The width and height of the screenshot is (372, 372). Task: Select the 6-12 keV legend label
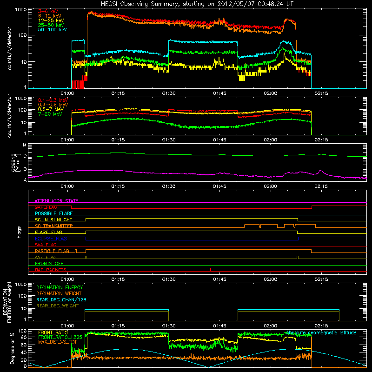pyautogui.click(x=50, y=16)
